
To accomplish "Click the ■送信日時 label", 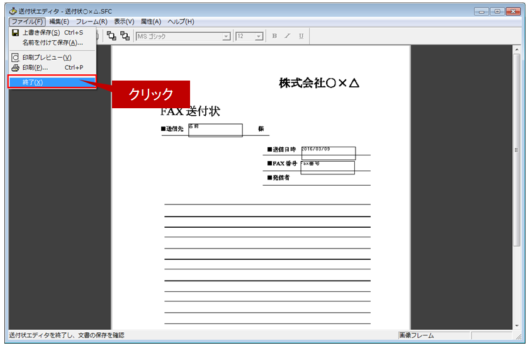I will (x=281, y=150).
